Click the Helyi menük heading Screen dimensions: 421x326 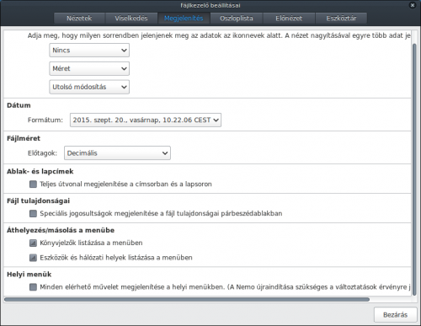tap(29, 275)
